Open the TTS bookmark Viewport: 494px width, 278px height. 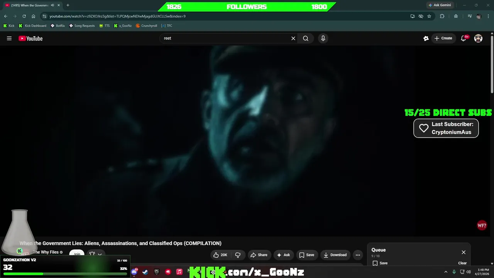click(105, 26)
